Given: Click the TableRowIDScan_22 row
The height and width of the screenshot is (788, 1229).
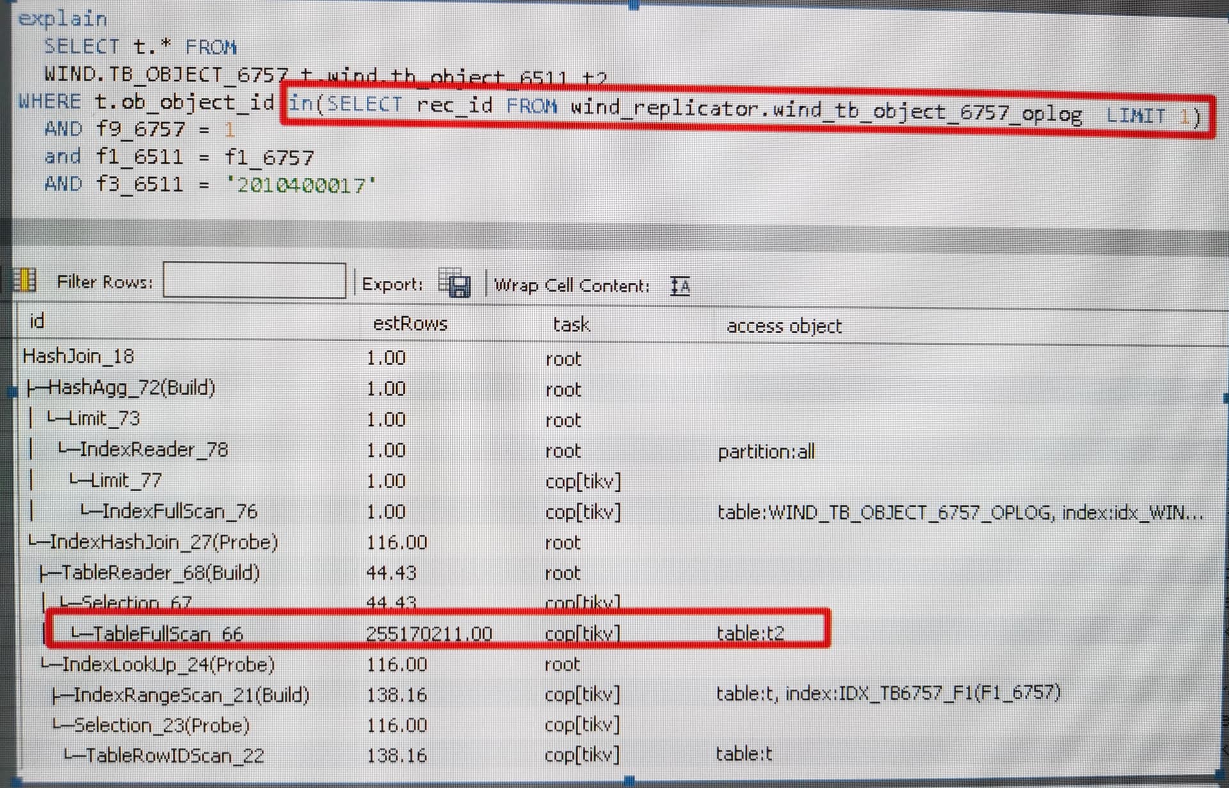Looking at the screenshot, I should pos(174,756).
